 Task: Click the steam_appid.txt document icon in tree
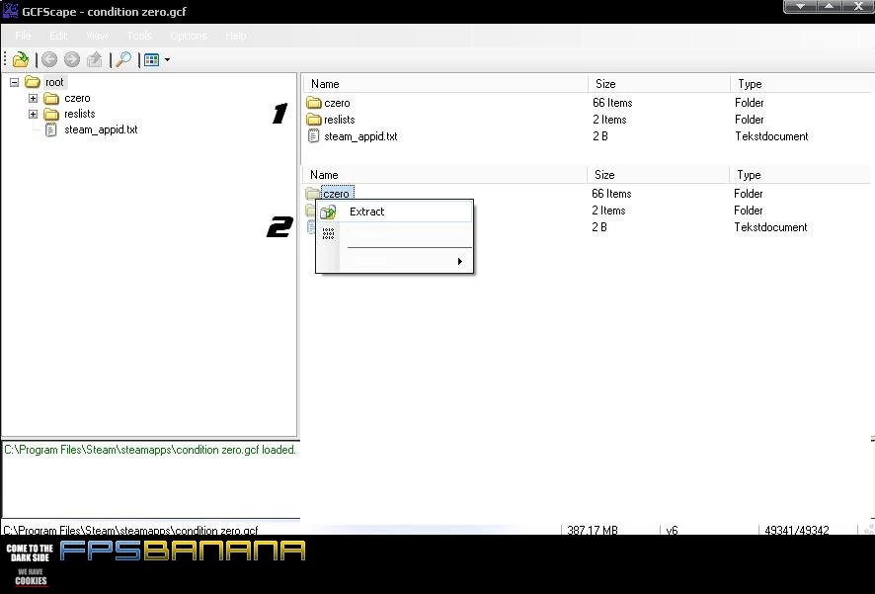tap(50, 129)
